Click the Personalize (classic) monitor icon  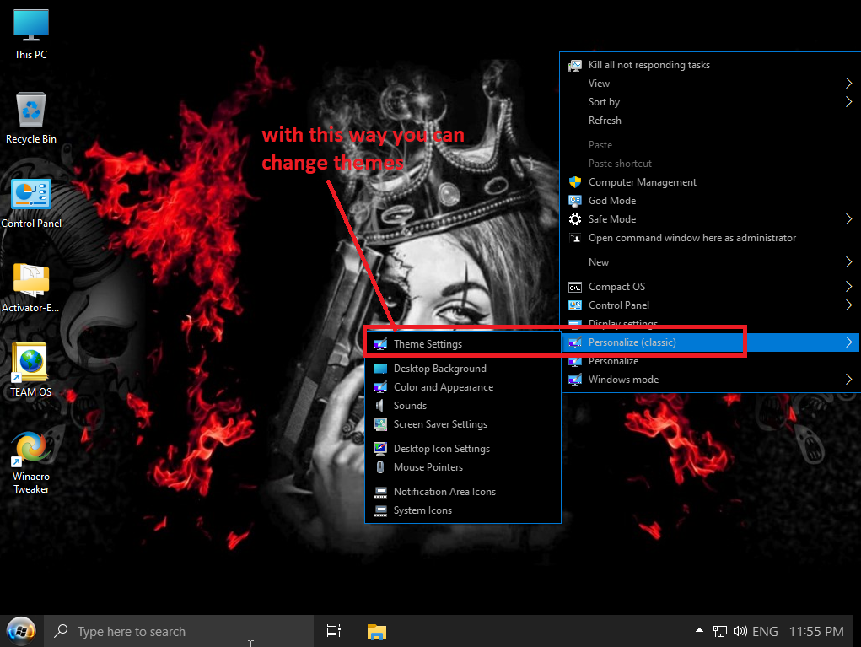point(575,342)
